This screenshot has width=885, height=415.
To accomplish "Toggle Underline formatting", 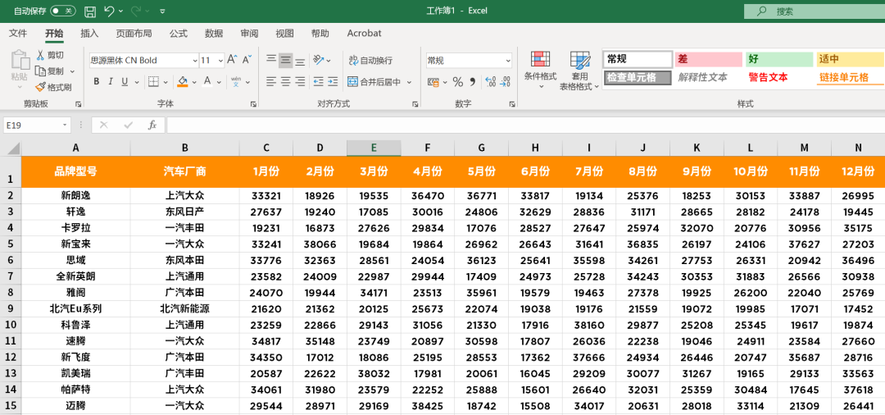I will click(x=124, y=82).
